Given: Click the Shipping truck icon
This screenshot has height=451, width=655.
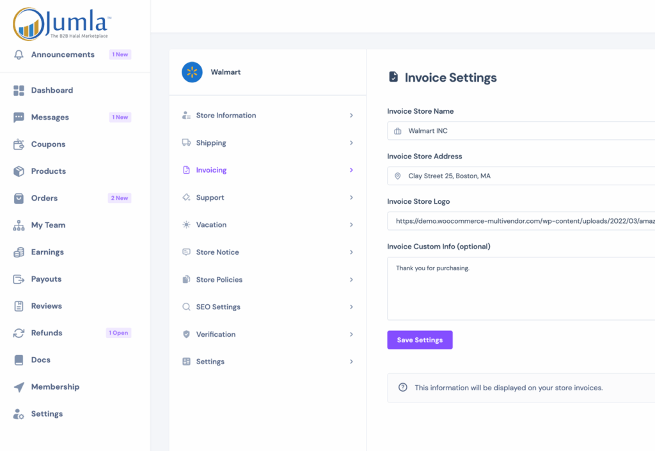Looking at the screenshot, I should pyautogui.click(x=186, y=143).
